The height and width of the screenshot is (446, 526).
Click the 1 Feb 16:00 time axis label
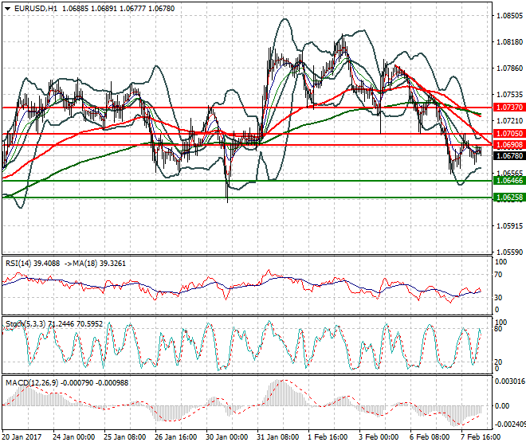328,437
